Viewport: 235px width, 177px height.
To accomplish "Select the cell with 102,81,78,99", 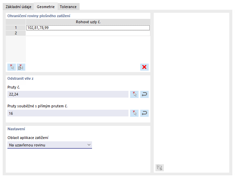I will click(x=88, y=28).
